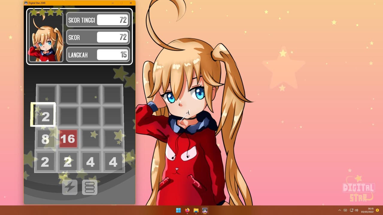Image resolution: width=383 pixels, height=215 pixels.
Task: Click the Digital Star 2048 taskbar icon
Action: [205, 210]
